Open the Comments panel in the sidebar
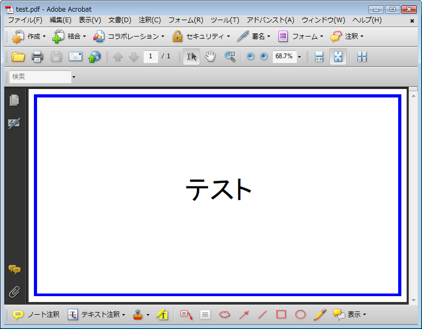 pyautogui.click(x=14, y=269)
